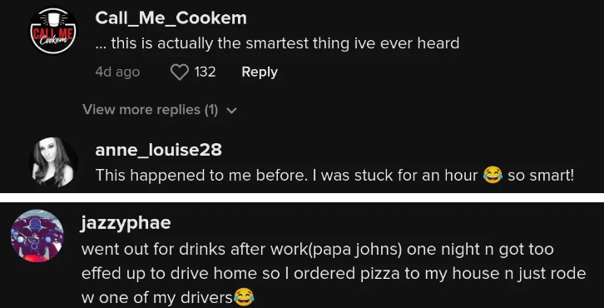Visit the Call_Me_Cookem username profile
The image size is (604, 308).
coord(171,18)
